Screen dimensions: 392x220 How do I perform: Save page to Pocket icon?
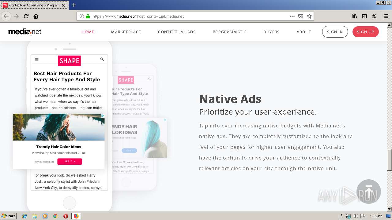(301, 16)
